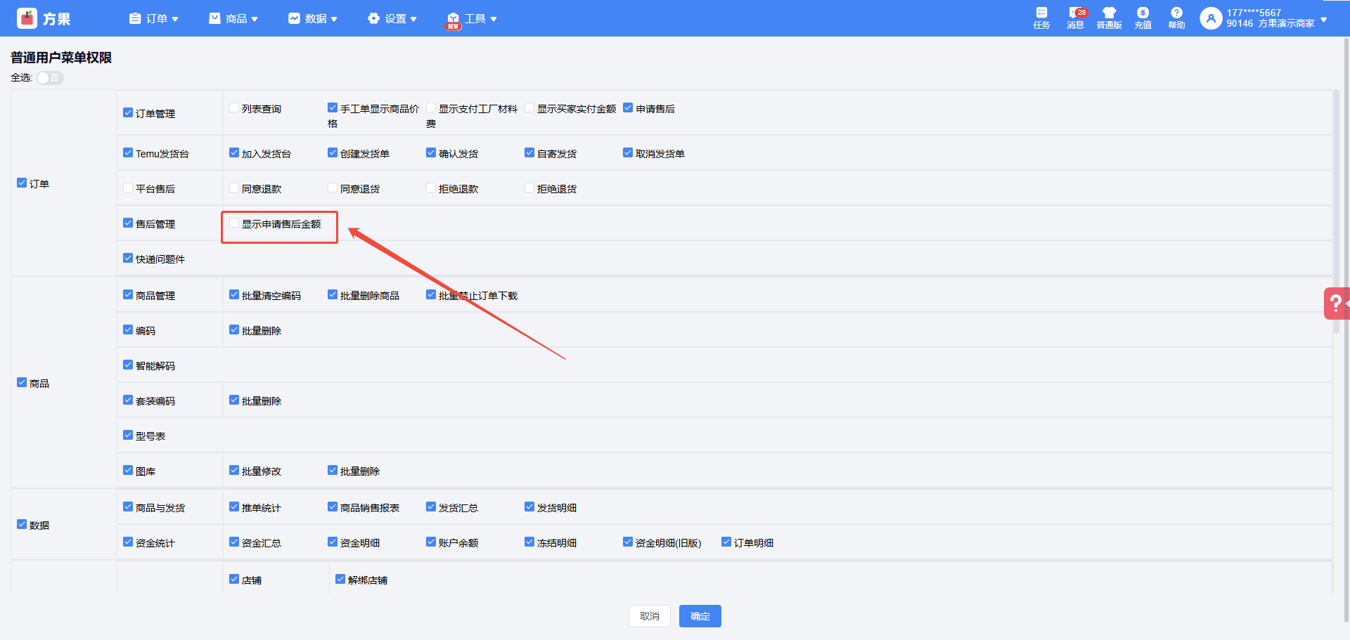Uncheck the 账户余额 checkbox
The image size is (1350, 640).
(431, 542)
